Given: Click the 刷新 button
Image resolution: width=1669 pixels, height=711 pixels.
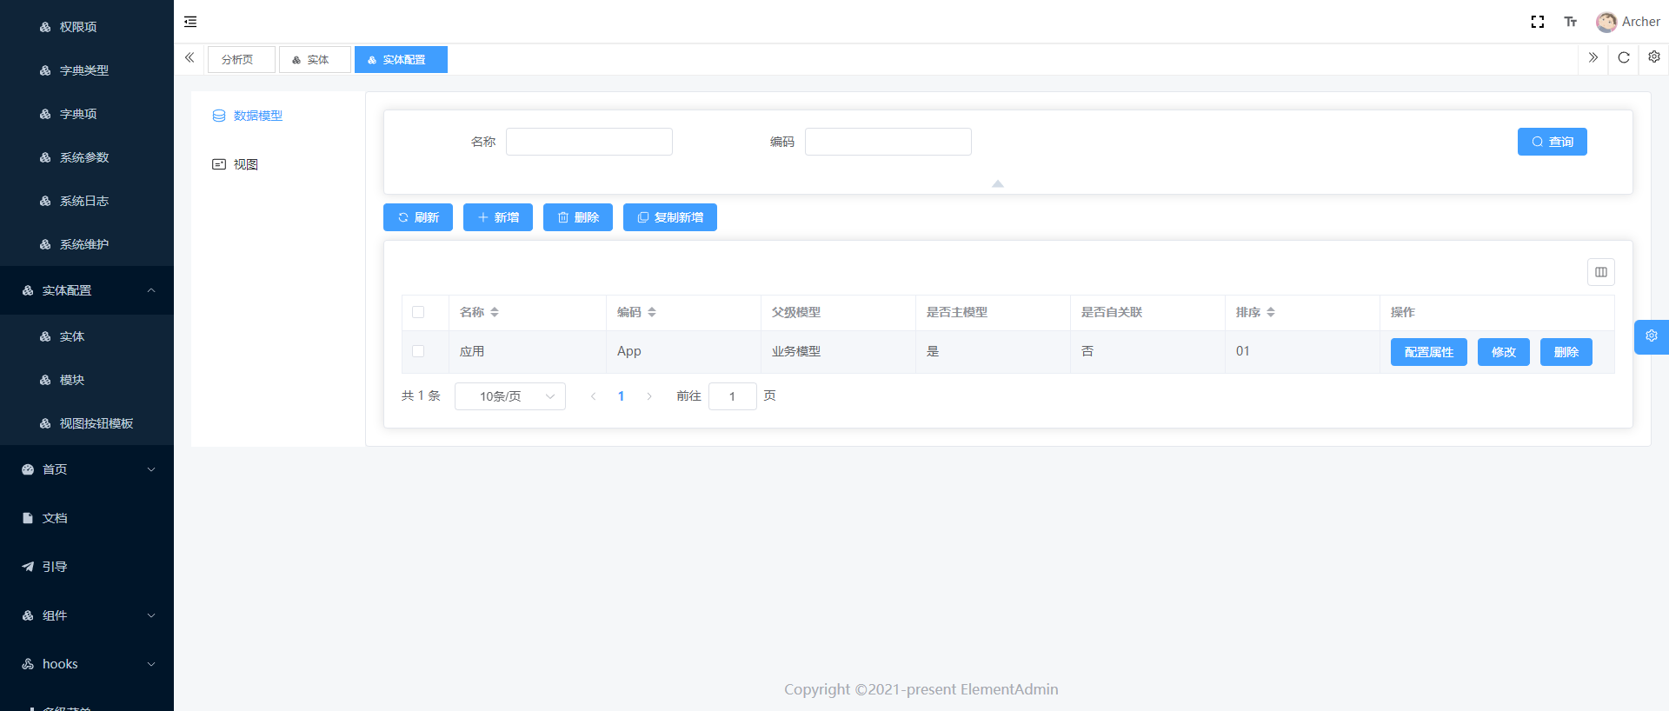Looking at the screenshot, I should tap(418, 217).
